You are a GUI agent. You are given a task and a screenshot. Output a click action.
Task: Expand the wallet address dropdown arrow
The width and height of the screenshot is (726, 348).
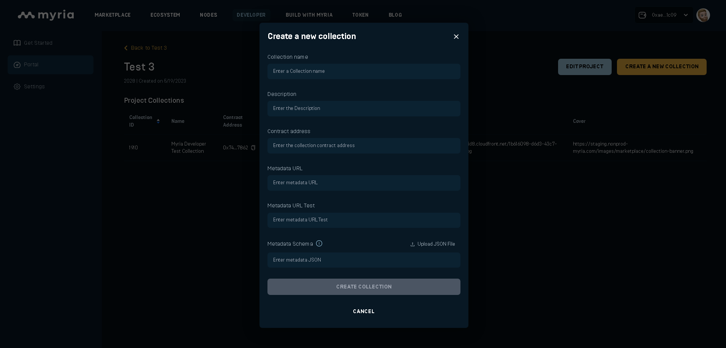[686, 15]
